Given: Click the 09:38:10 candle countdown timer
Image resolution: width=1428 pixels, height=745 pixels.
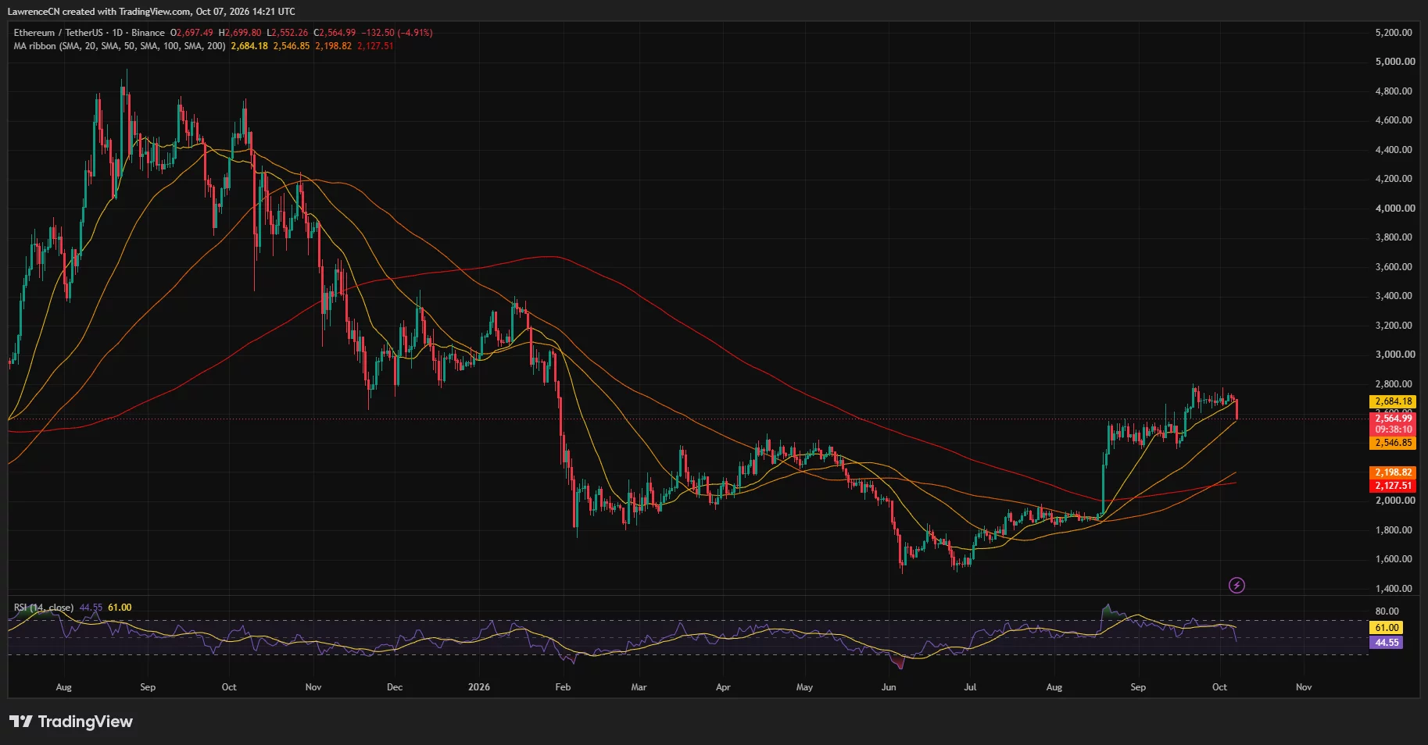Looking at the screenshot, I should 1394,430.
